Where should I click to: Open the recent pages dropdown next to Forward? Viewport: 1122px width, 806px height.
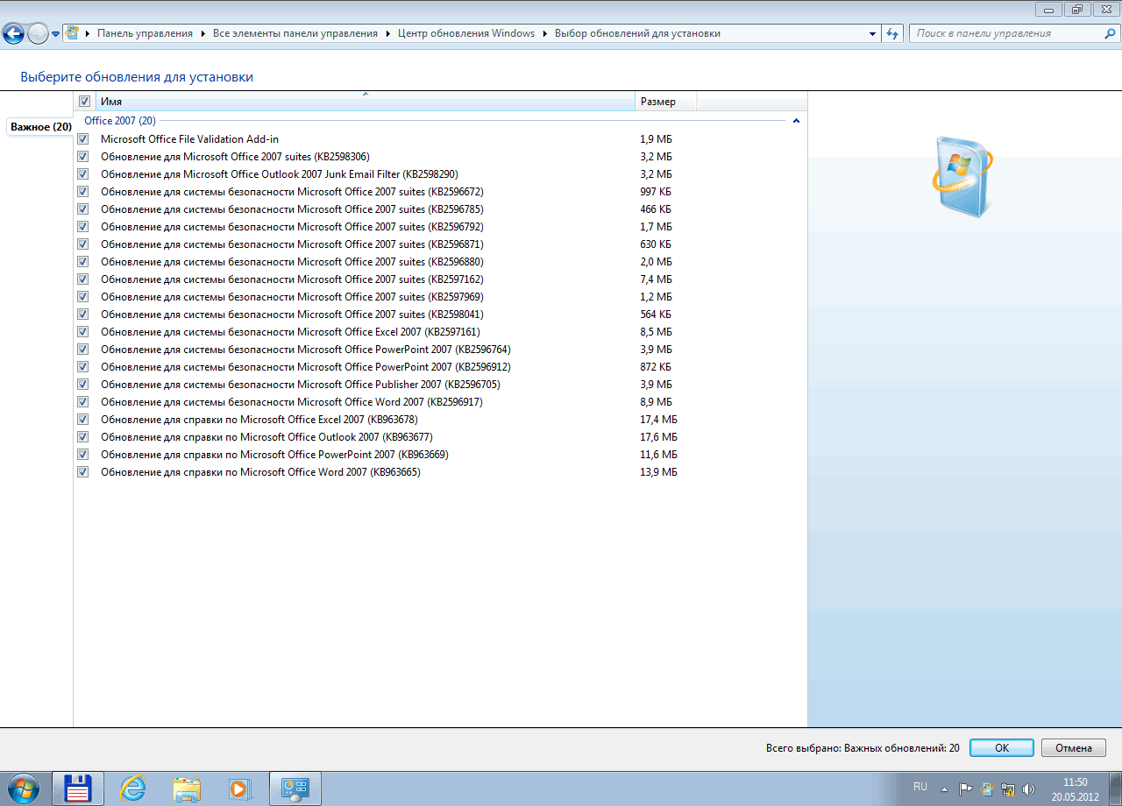pos(56,34)
